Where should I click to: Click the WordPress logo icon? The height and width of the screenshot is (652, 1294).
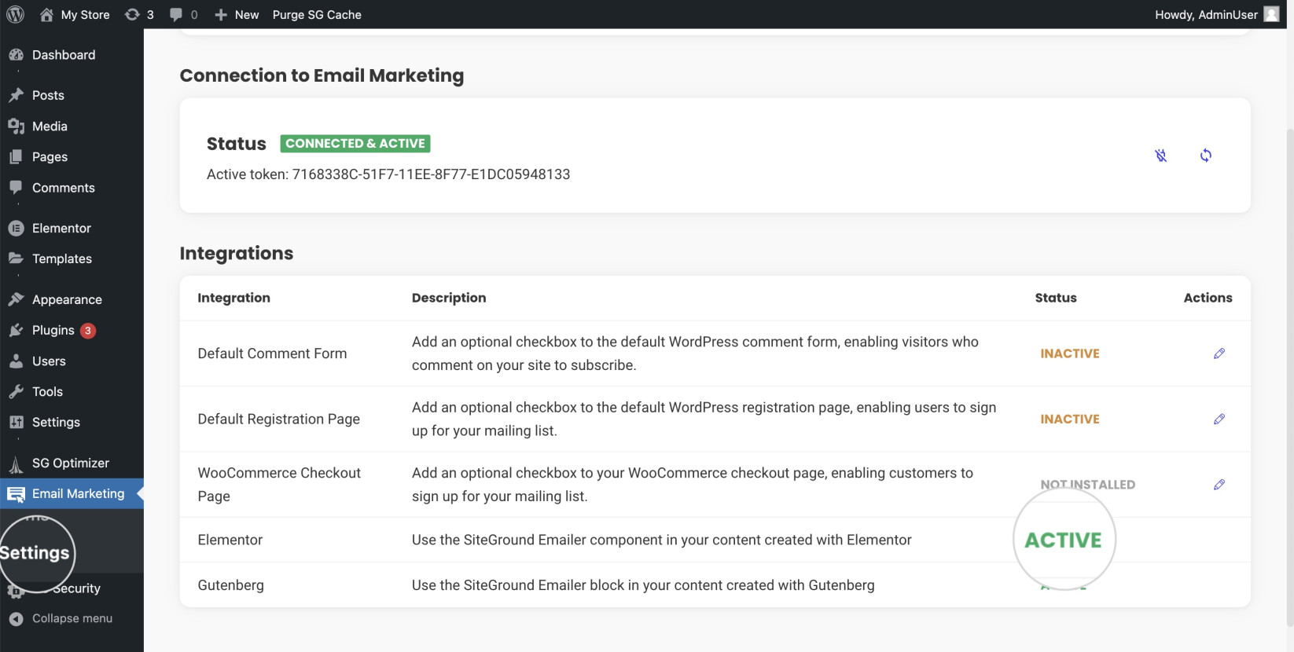(x=16, y=14)
